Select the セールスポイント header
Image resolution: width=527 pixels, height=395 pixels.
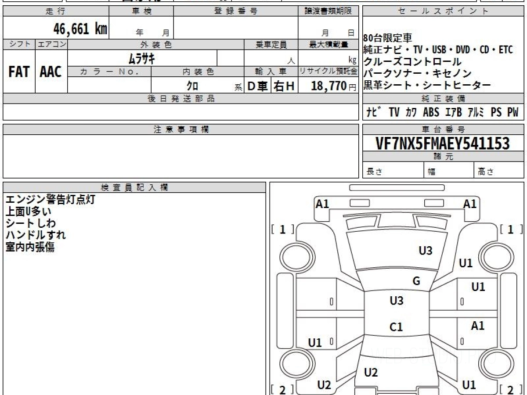click(x=443, y=11)
